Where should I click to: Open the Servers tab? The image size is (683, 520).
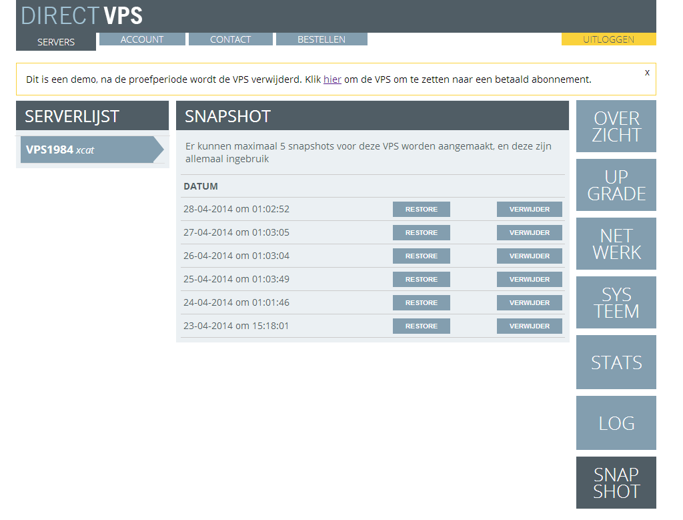click(56, 42)
